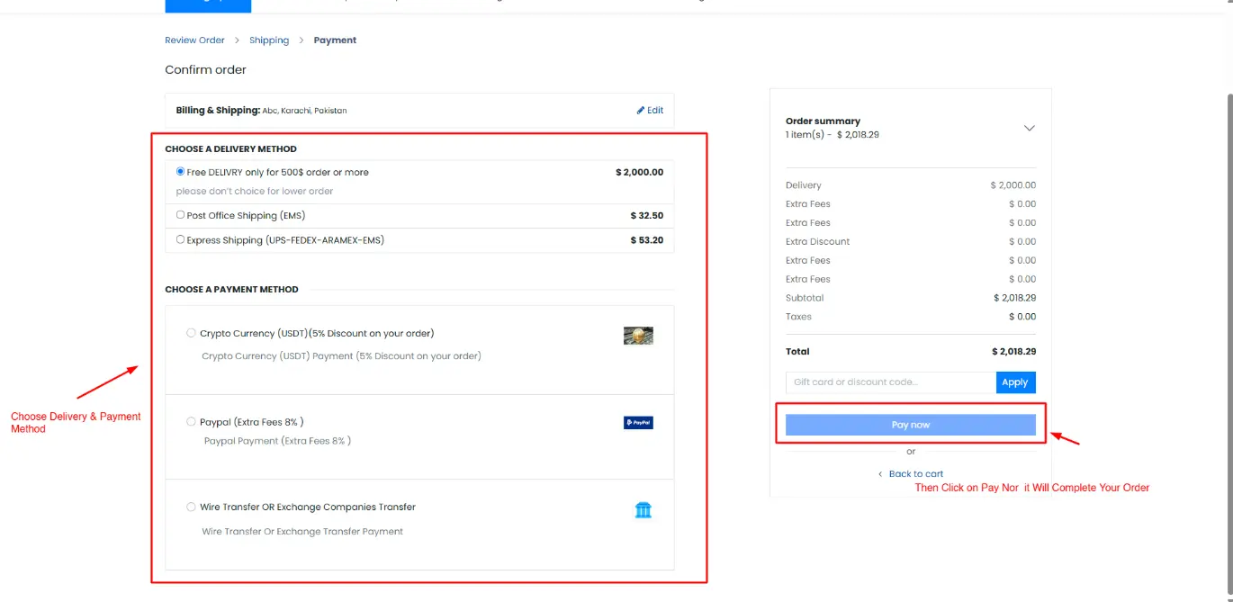Select Crypto Currency (USDT) payment method
The height and width of the screenshot is (602, 1233).
pyautogui.click(x=191, y=333)
